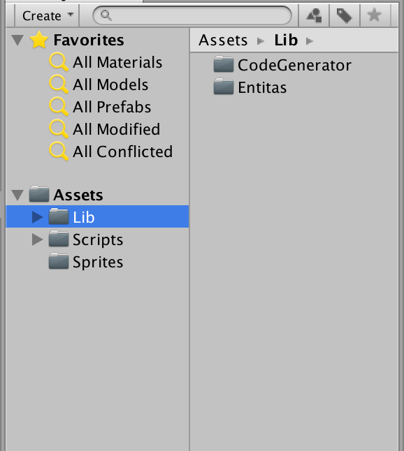Open the Entitas folder icon
Image resolution: width=404 pixels, height=451 pixels.
pos(224,87)
